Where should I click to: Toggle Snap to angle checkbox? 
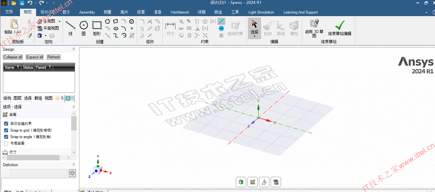[6, 137]
